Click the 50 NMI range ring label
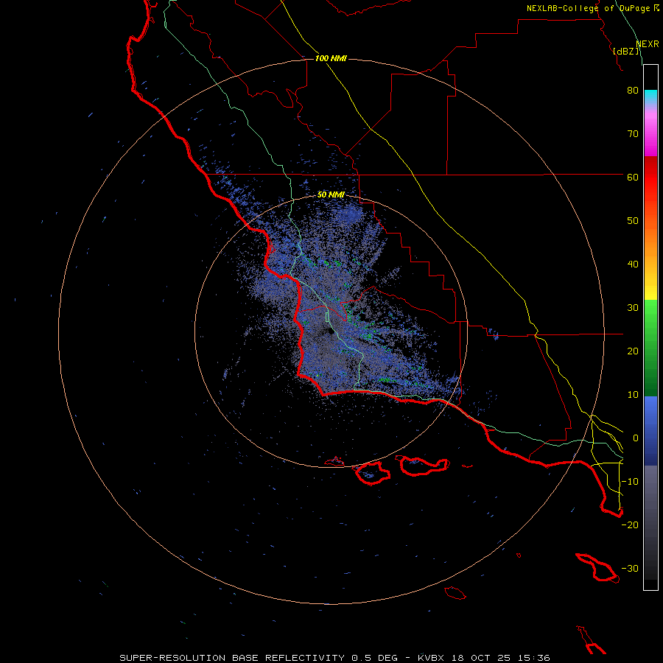 point(331,195)
